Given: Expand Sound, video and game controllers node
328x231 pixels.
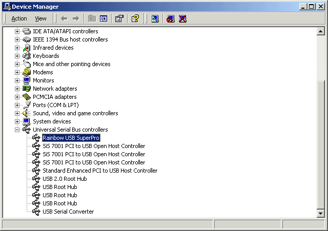Looking at the screenshot, I should [17, 113].
